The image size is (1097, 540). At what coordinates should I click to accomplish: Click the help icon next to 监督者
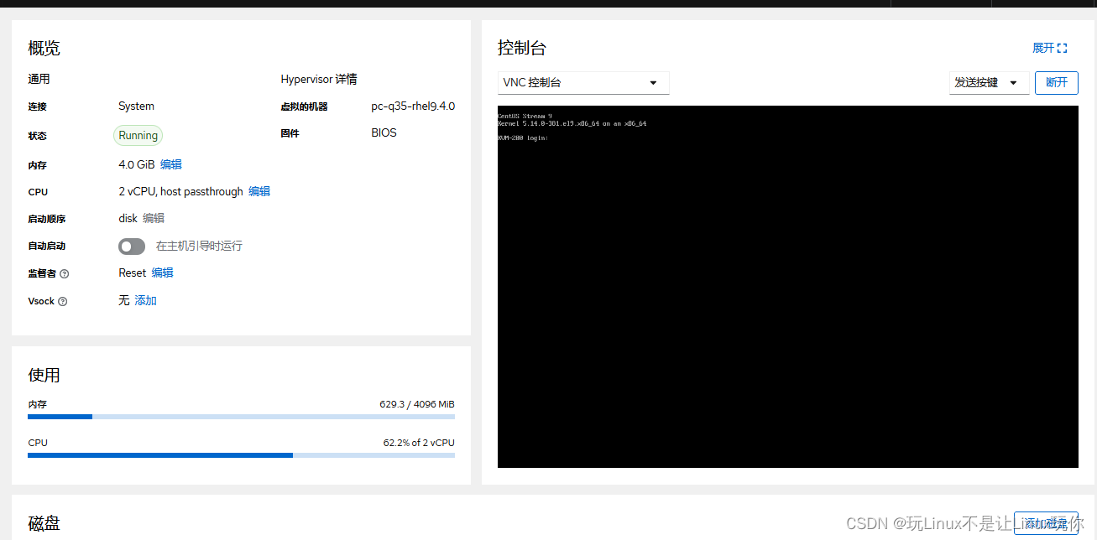65,274
